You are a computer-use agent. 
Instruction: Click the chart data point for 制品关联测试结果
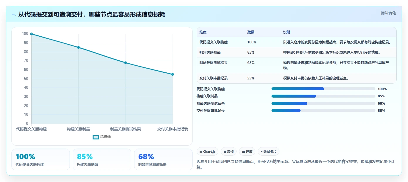coord(126,63)
